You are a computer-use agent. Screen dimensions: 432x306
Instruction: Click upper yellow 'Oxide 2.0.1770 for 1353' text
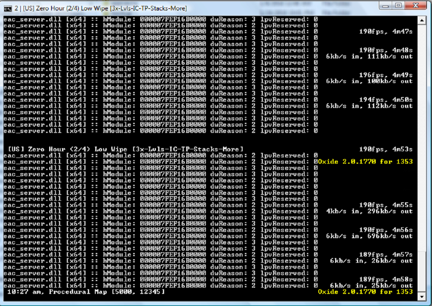point(365,162)
